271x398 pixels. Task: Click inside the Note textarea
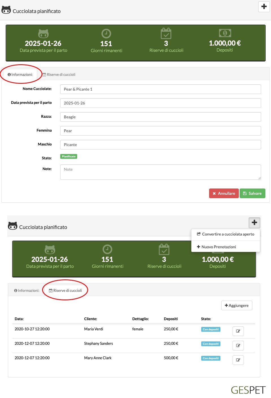click(x=161, y=172)
